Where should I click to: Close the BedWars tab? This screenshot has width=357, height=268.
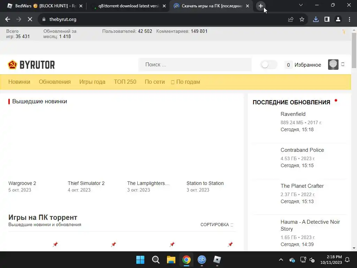point(81,6)
